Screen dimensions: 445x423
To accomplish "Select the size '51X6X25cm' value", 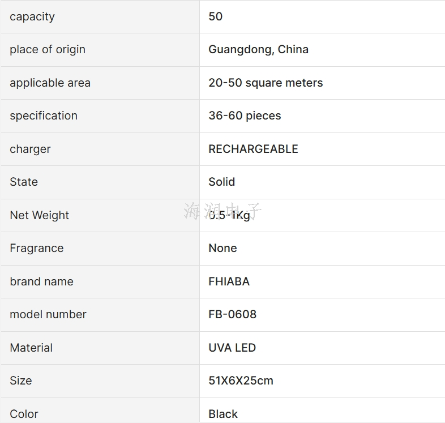I will 241,381.
